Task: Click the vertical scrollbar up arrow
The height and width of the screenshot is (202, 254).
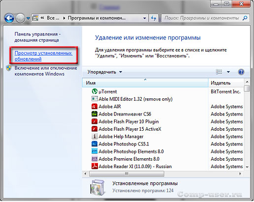Action: click(247, 82)
